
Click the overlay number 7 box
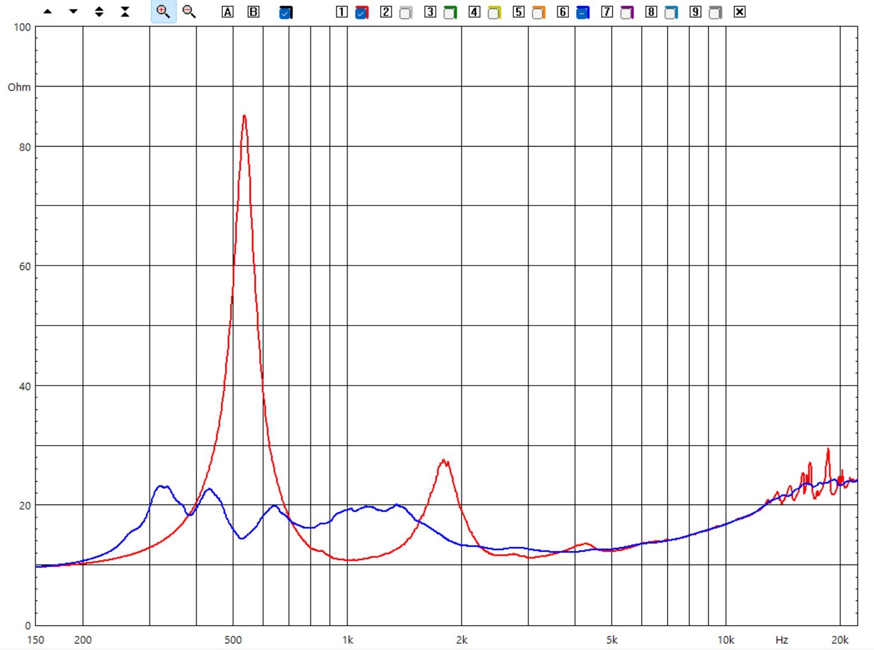[x=607, y=12]
